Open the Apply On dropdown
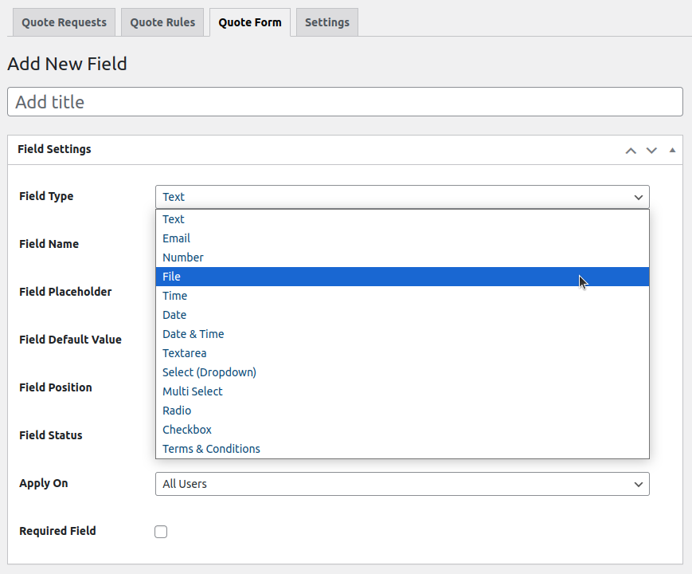Viewport: 692px width, 574px height. click(x=402, y=484)
